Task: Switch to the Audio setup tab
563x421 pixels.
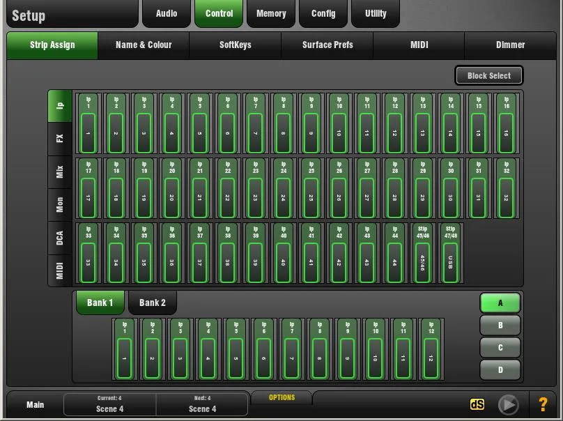Action: (167, 14)
